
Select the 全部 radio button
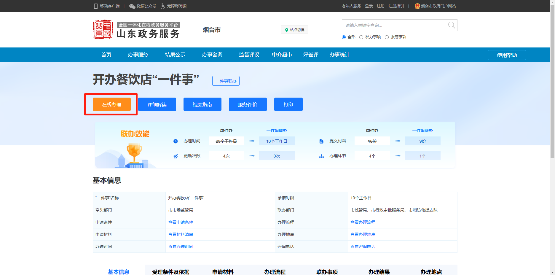(x=344, y=37)
